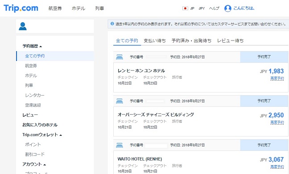Open レビュー in sidebar
289x174 pixels.
[x=30, y=115]
